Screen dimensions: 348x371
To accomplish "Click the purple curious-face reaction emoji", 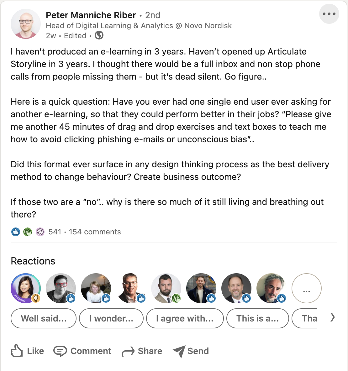I will tap(40, 232).
